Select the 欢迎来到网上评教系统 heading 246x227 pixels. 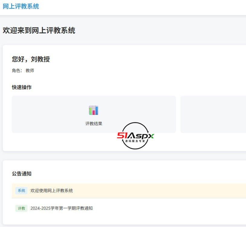(39, 30)
